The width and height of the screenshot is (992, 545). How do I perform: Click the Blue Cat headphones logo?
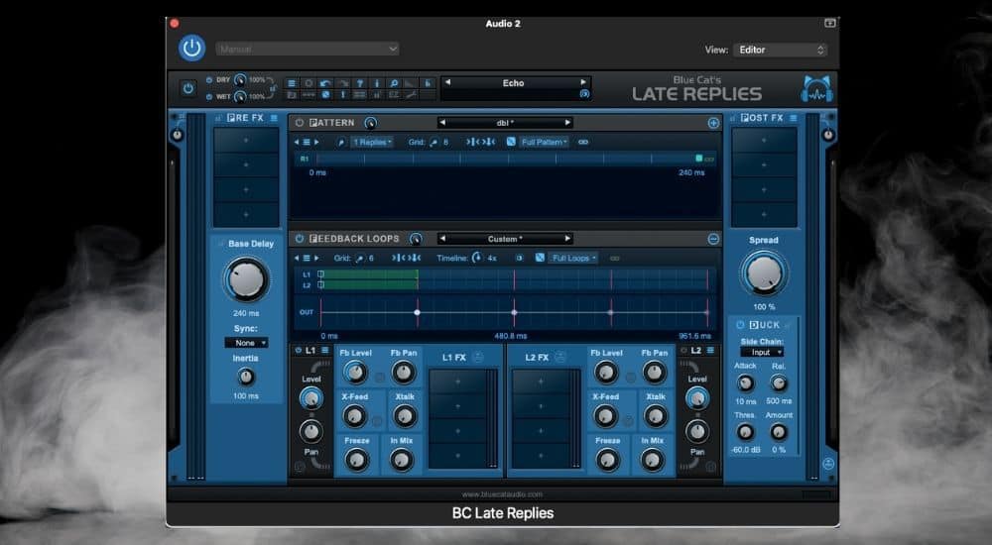[816, 89]
